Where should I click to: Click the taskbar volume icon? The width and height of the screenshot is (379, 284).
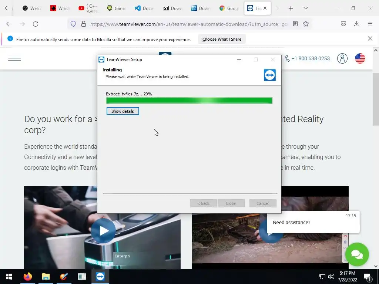pyautogui.click(x=331, y=277)
